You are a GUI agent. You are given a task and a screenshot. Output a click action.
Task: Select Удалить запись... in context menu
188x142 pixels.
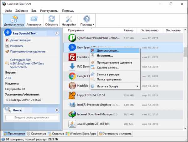(x=115, y=68)
